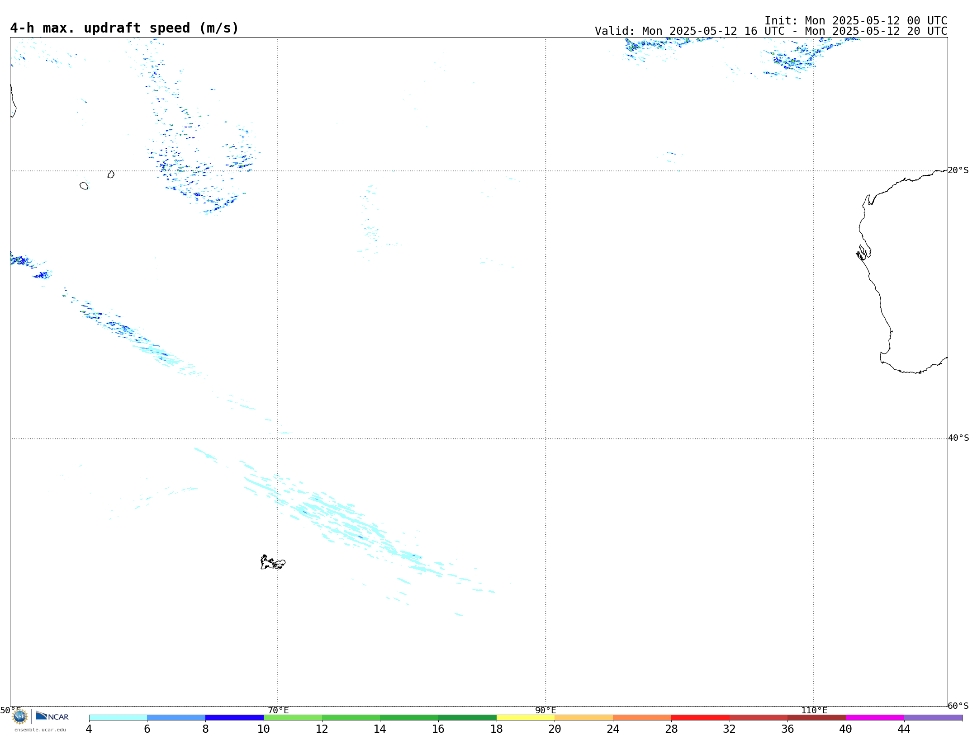Select the light blue 6–8 colorbar segment

tap(176, 718)
